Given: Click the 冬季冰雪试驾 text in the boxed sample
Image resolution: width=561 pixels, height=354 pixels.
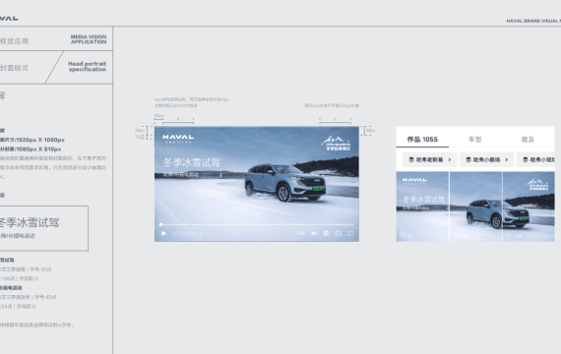Looking at the screenshot, I should (x=29, y=222).
